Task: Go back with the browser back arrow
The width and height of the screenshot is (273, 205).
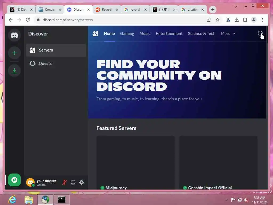Action: coord(11,20)
